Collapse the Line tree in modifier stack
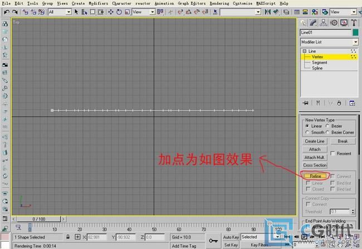This screenshot has height=249, width=362. click(305, 51)
